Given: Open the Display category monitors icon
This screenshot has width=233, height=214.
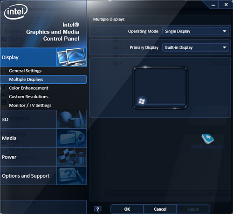Looking at the screenshot, I should pyautogui.click(x=72, y=57).
